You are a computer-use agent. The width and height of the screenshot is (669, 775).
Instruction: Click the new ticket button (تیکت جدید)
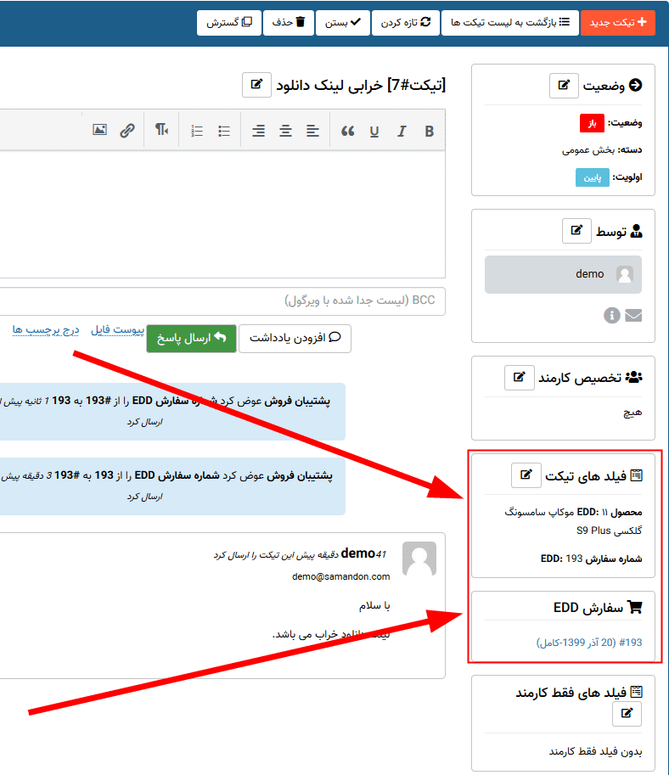tap(618, 23)
